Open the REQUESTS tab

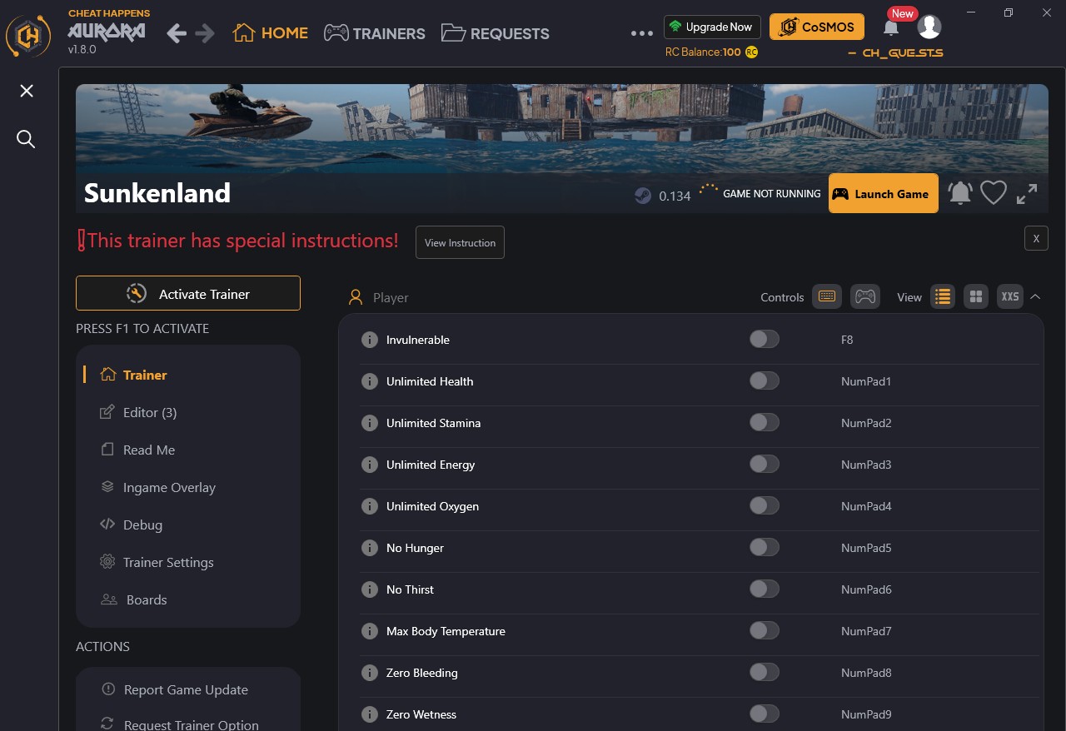coord(496,33)
